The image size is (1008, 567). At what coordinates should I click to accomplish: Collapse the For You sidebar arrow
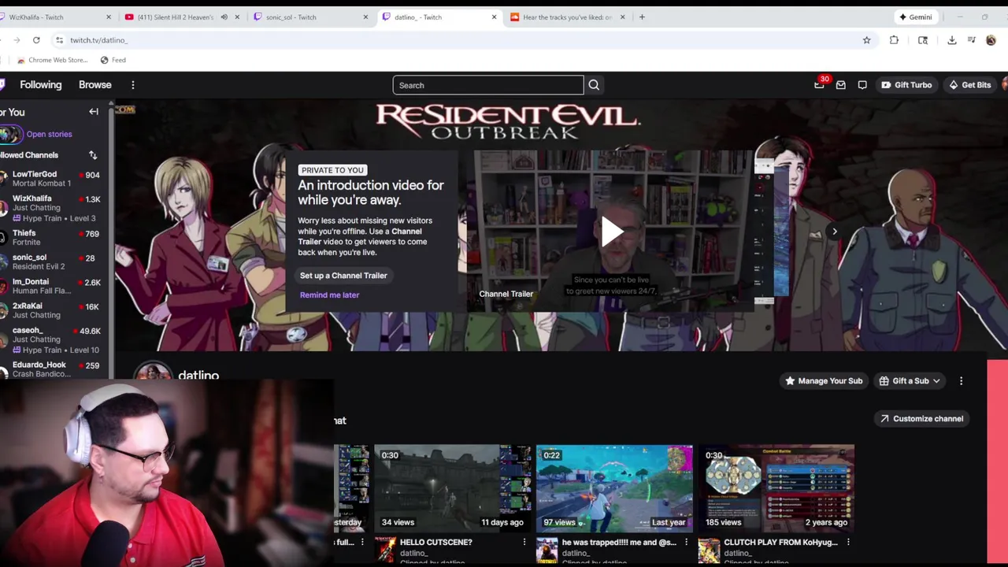94,112
